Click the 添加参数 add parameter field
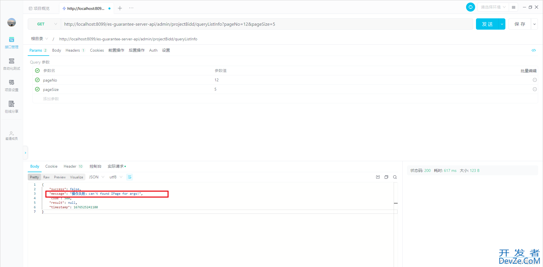 coord(51,99)
